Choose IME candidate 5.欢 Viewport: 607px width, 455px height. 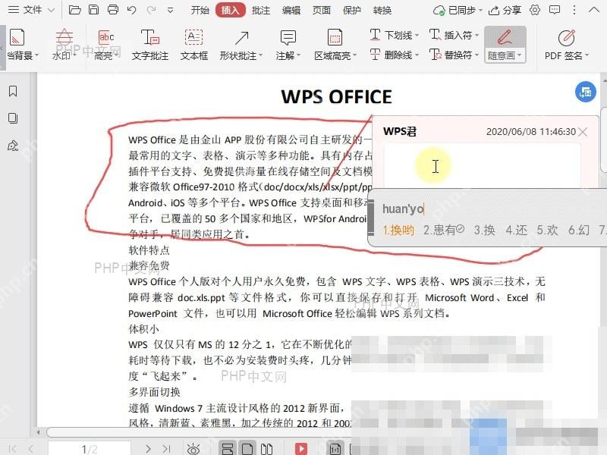pyautogui.click(x=547, y=231)
